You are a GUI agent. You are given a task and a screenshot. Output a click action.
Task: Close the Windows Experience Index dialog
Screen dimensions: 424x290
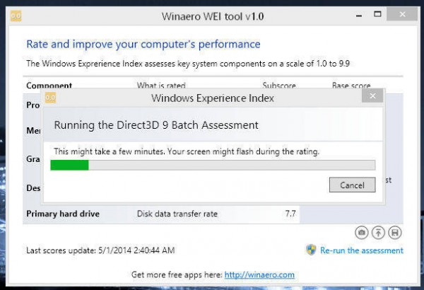click(x=372, y=96)
